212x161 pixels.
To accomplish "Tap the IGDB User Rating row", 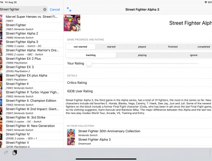I will point(138,91).
